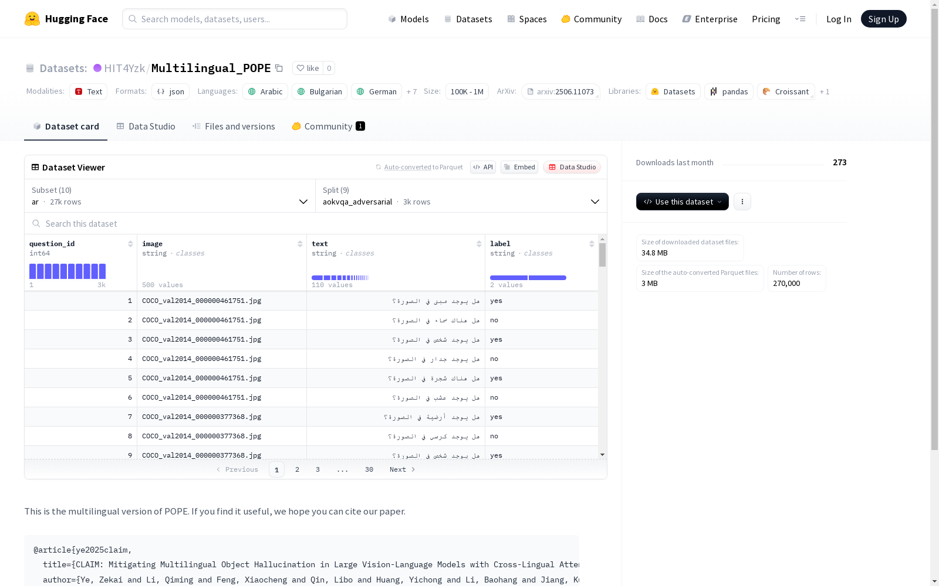Viewport: 939px width, 586px height.
Task: Click the HIT4Yzk author avatar
Action: 97,68
